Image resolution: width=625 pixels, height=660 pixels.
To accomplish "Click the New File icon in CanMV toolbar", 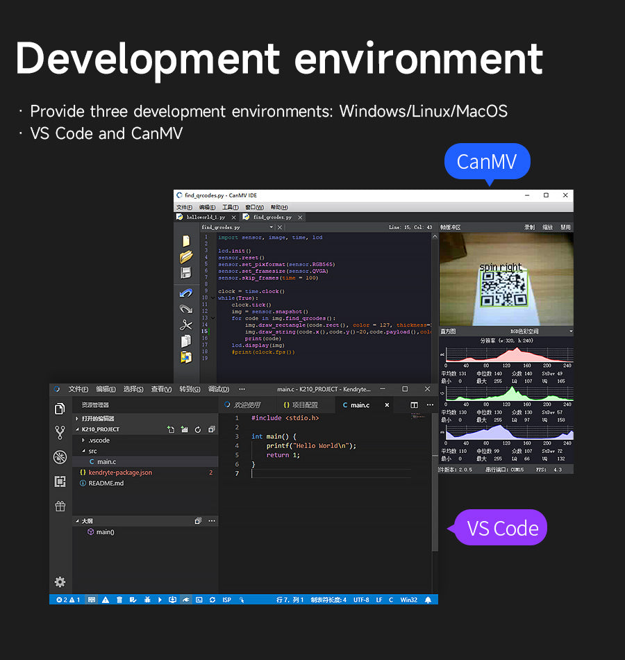I will click(x=186, y=241).
